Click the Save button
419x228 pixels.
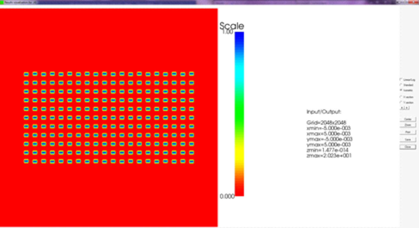407,140
